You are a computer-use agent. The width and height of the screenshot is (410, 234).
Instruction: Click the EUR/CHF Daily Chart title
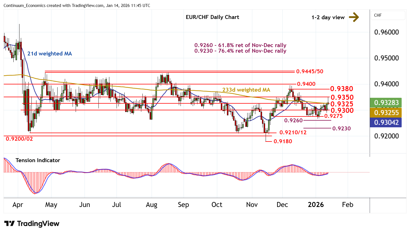tap(212, 17)
